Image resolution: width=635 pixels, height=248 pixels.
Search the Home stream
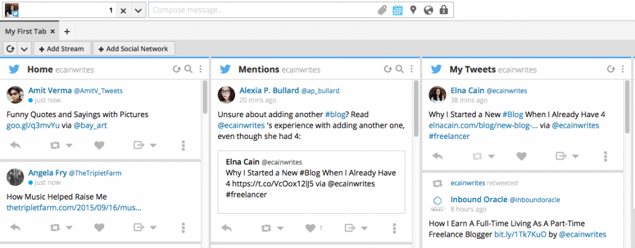189,69
